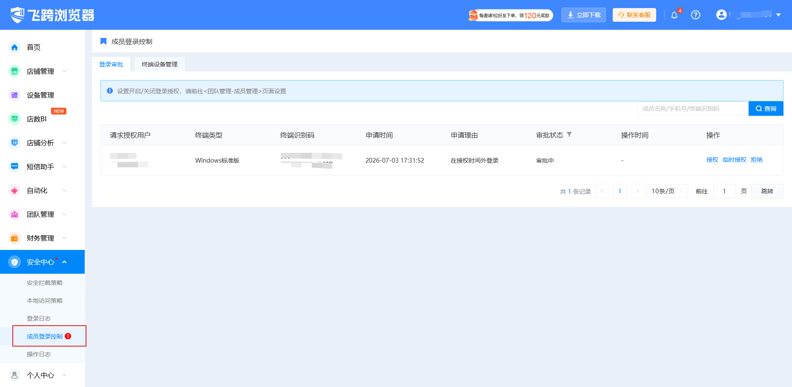The height and width of the screenshot is (387, 792).
Task: Click the 店数BI chart icon
Action: click(14, 119)
